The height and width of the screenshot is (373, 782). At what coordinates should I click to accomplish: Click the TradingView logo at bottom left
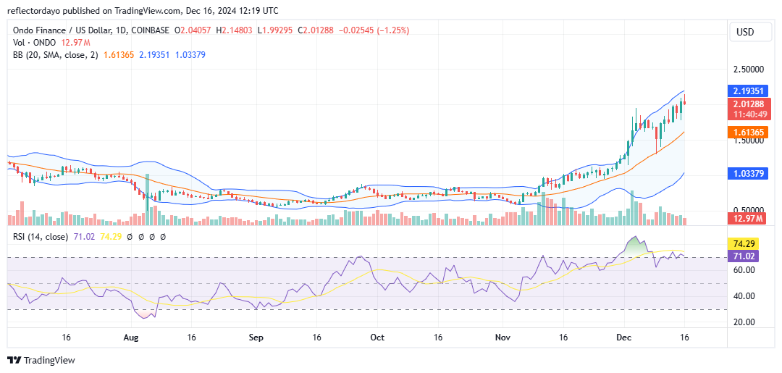41,360
